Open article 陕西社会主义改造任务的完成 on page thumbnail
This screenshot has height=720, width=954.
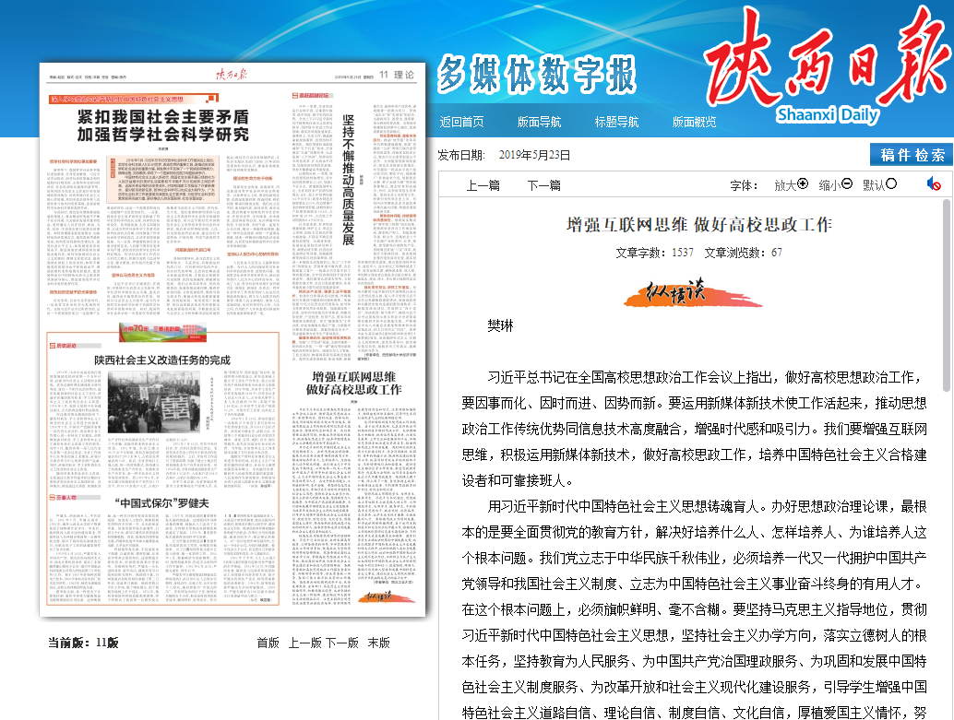(162, 360)
